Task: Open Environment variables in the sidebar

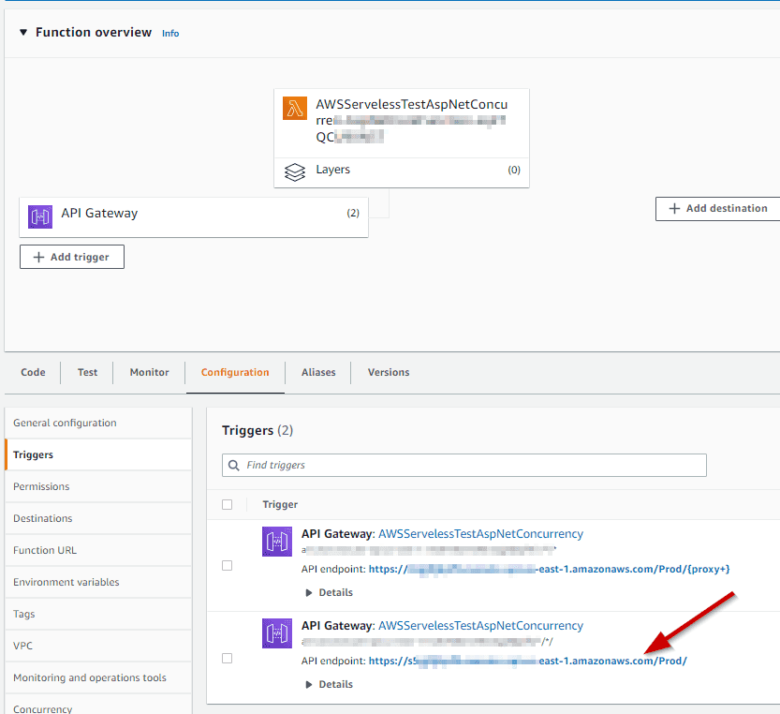Action: [66, 582]
